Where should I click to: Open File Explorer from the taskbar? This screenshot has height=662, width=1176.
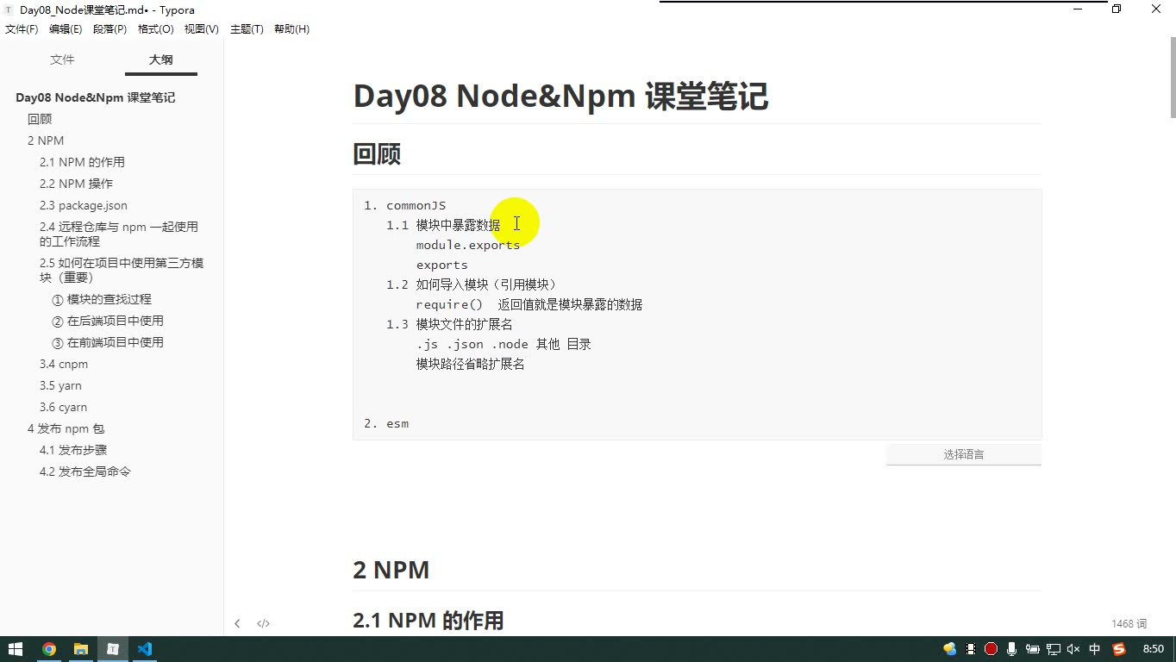81,649
